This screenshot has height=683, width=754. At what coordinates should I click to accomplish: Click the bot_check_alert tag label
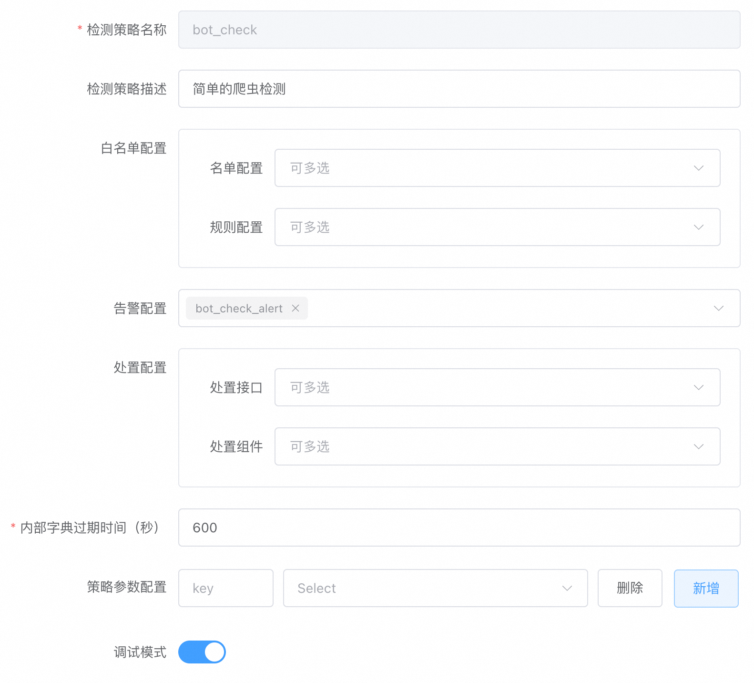(239, 309)
